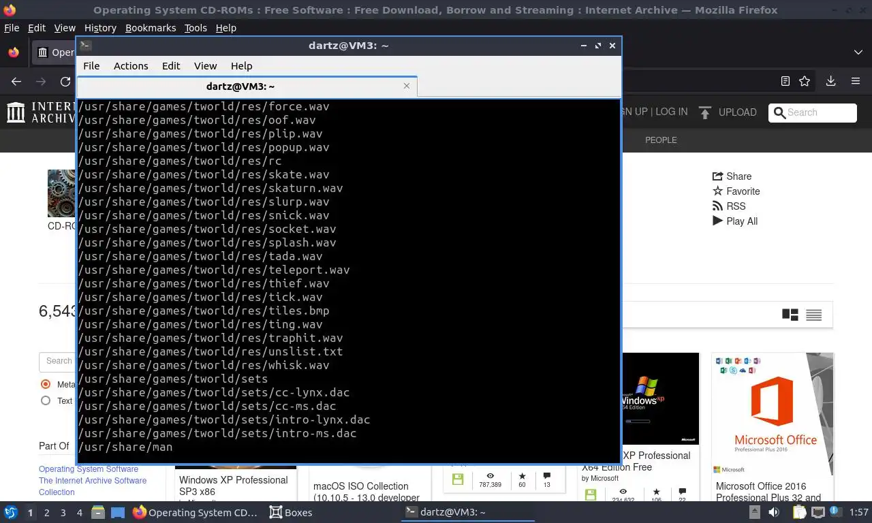Switch to workspace 4

[80, 513]
